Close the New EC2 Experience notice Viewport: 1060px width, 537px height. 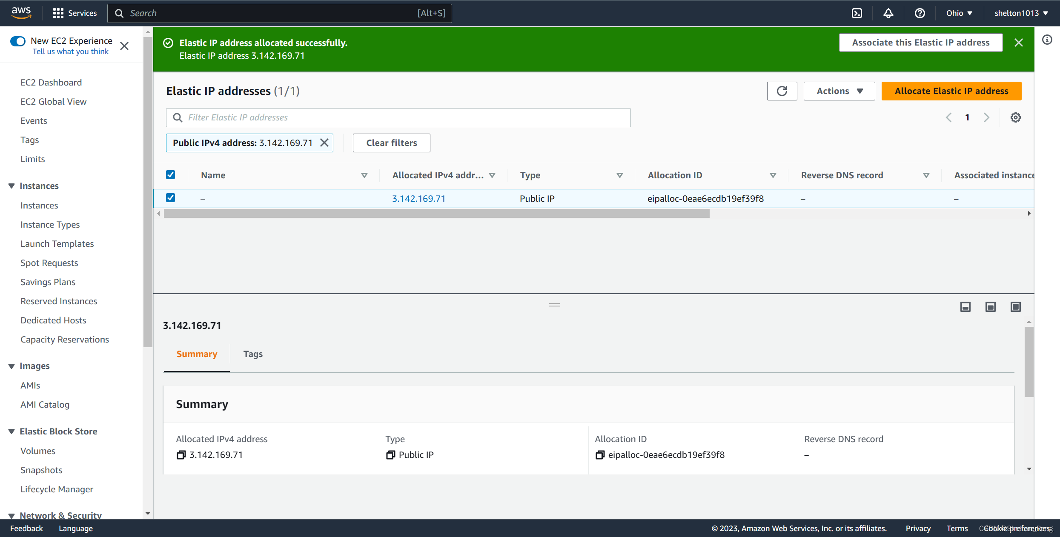coord(124,46)
